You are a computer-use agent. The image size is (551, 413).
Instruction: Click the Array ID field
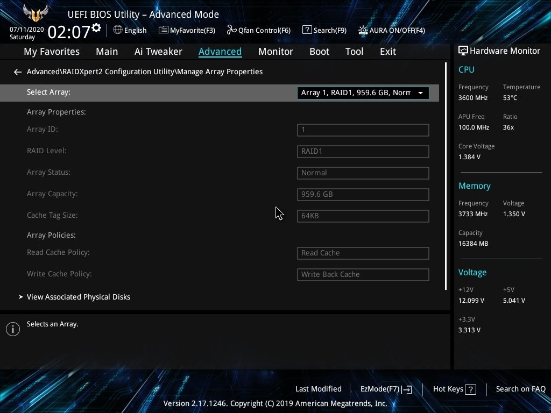(x=363, y=130)
